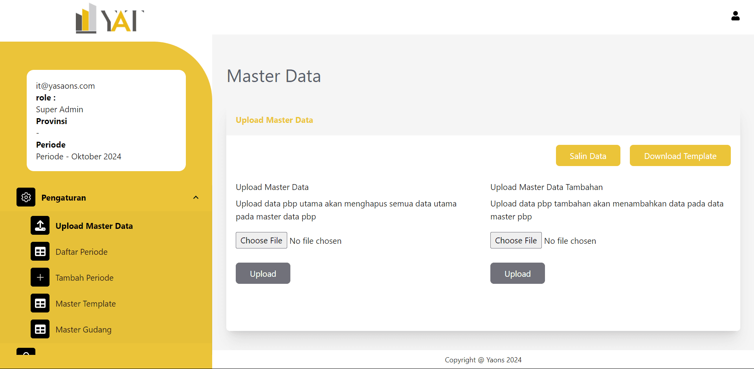Click the user profile icon in header

pyautogui.click(x=735, y=16)
